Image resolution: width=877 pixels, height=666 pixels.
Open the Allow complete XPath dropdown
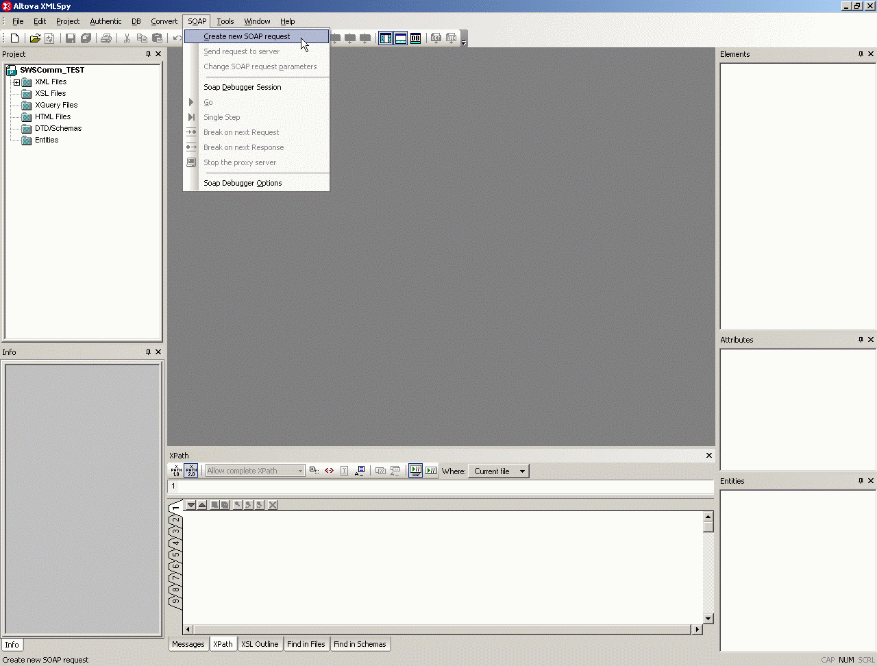point(255,471)
